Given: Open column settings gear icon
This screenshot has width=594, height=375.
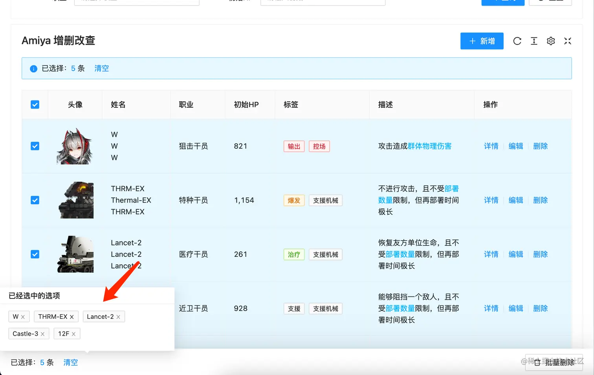Looking at the screenshot, I should (x=551, y=41).
